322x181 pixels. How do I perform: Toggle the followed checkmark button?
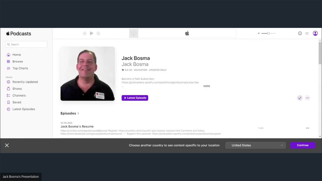pos(300,98)
